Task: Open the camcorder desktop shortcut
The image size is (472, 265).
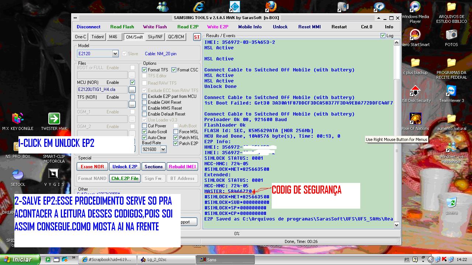Action: pyautogui.click(x=343, y=6)
